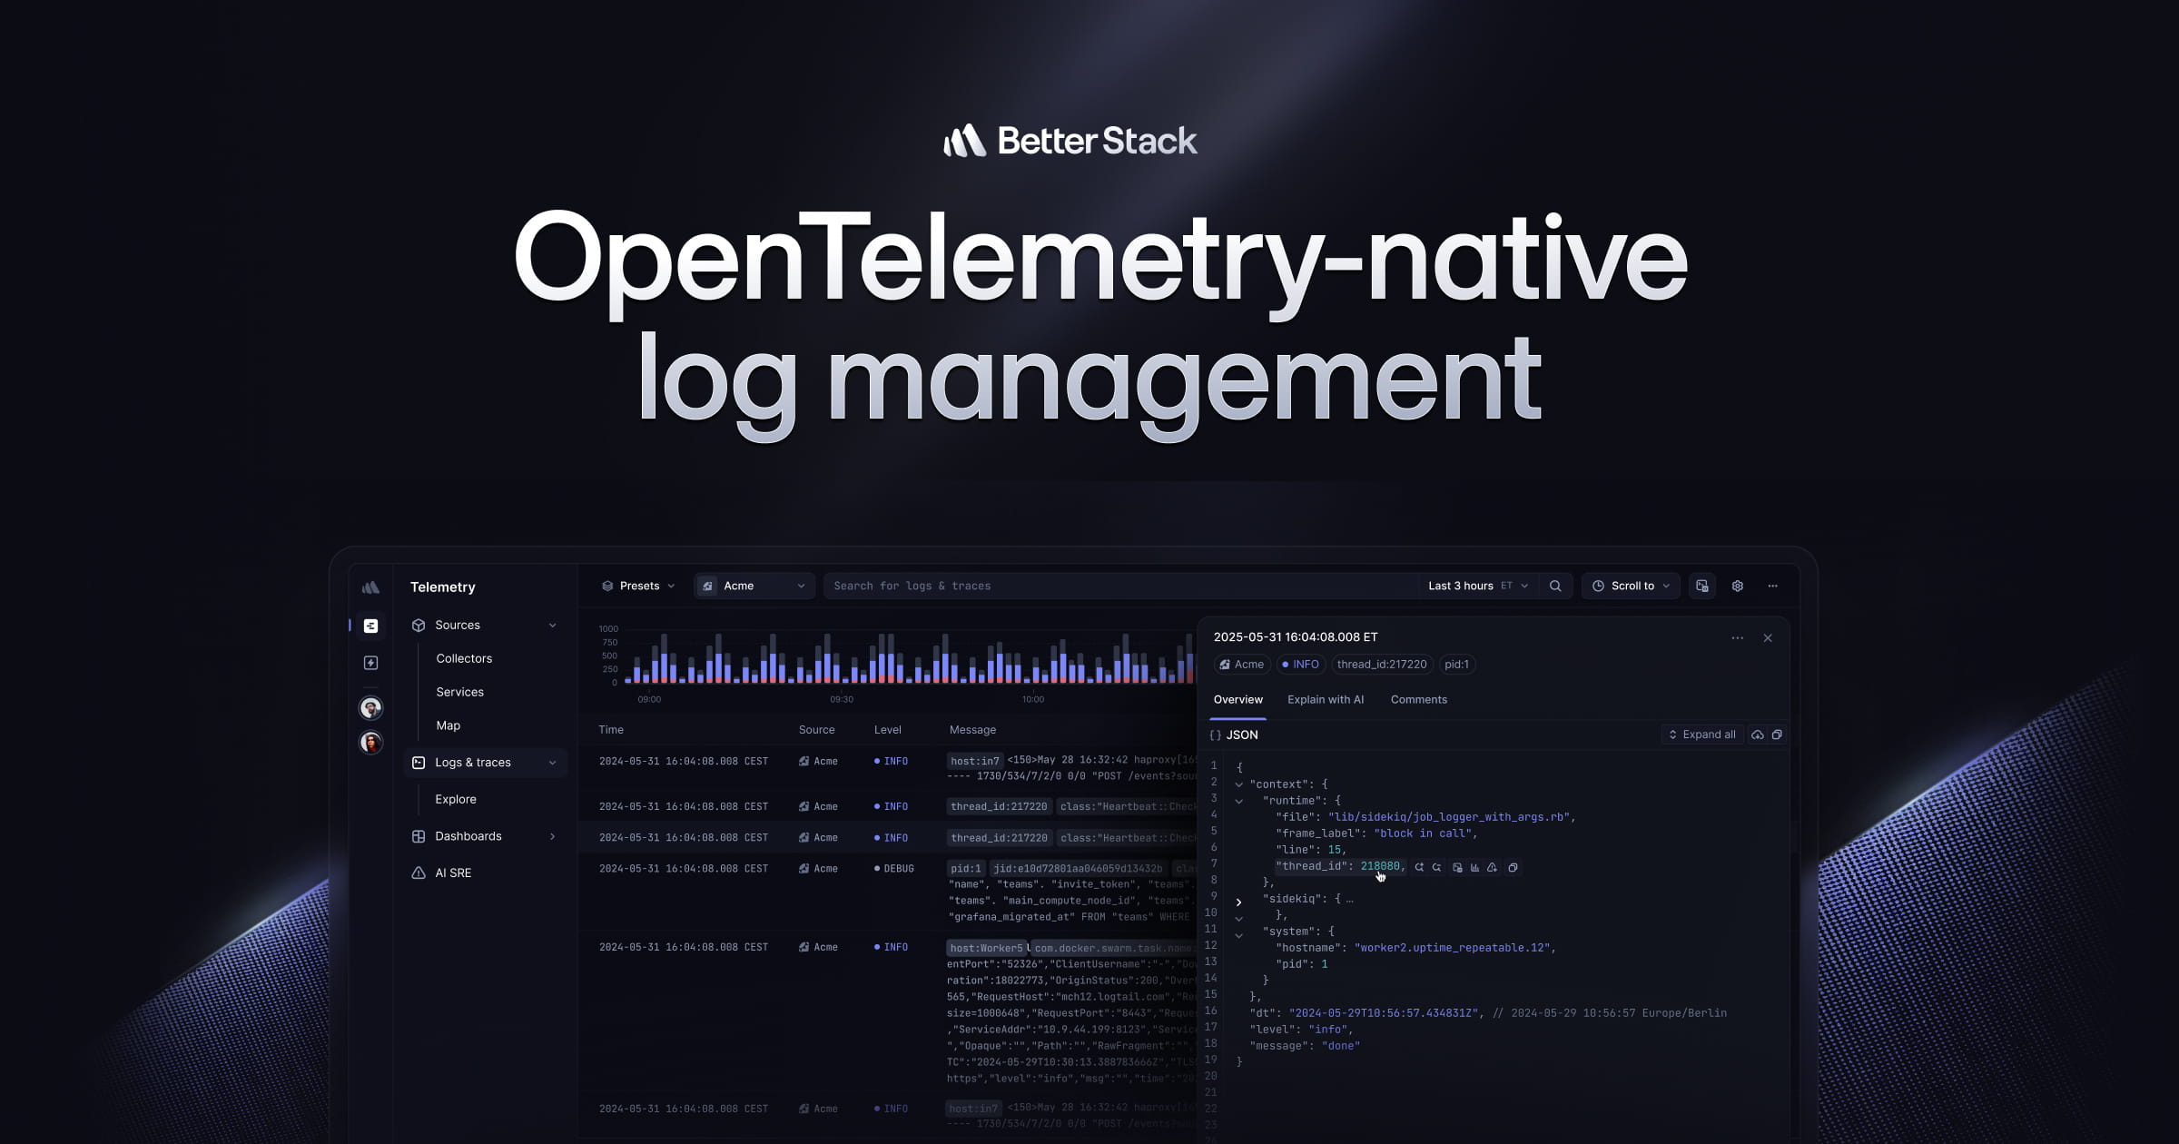Copy the JSON using the copy icon
2179x1144 pixels.
point(1777,735)
